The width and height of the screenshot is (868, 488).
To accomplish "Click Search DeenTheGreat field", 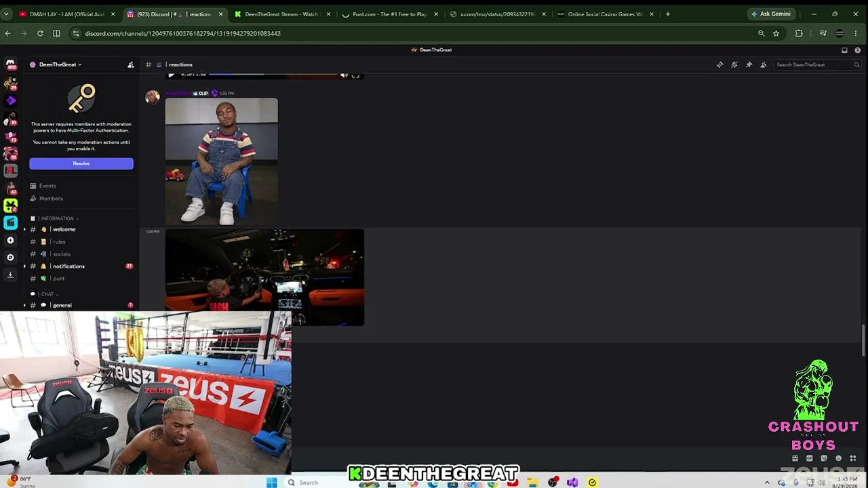I will (817, 65).
